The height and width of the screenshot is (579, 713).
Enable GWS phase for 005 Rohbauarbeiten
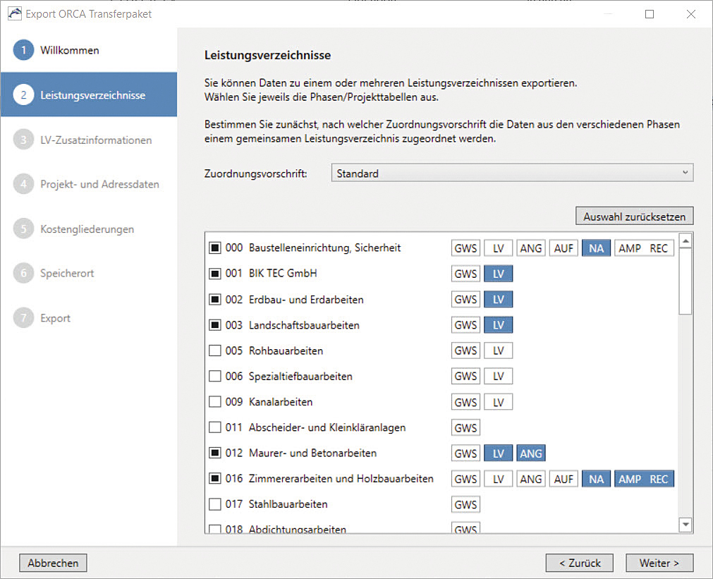[x=465, y=351]
